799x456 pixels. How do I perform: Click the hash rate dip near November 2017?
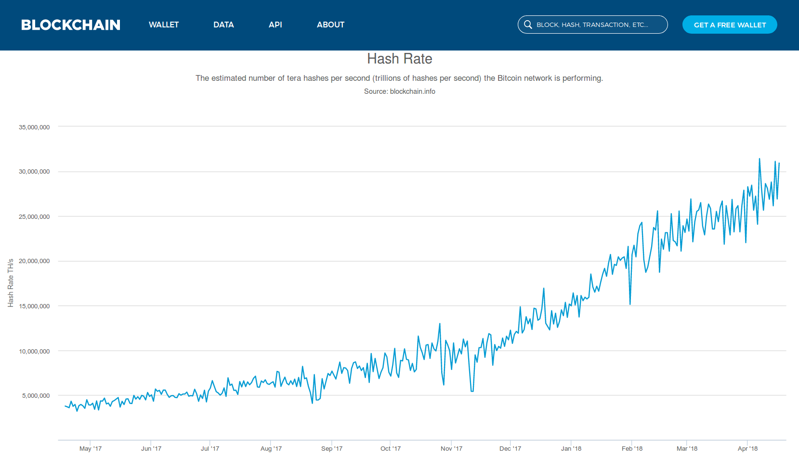471,391
